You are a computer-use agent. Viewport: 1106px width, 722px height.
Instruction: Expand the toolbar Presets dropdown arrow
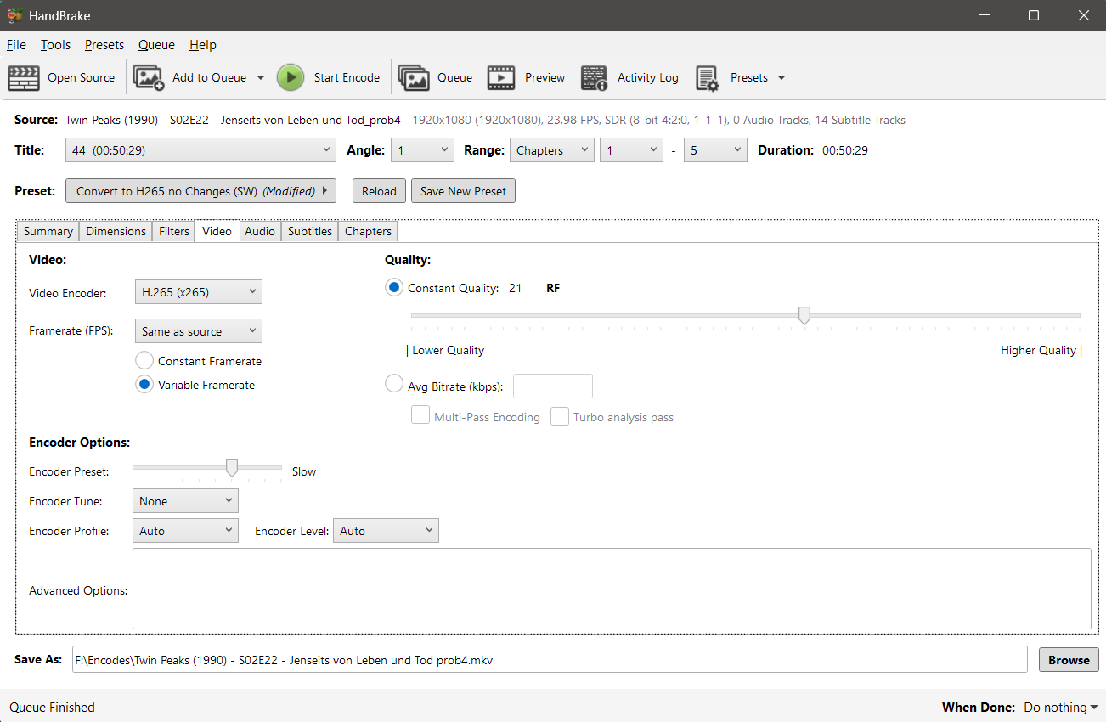pos(781,77)
